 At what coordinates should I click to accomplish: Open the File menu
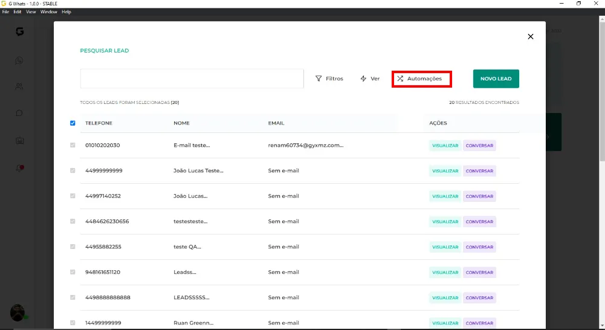point(5,12)
